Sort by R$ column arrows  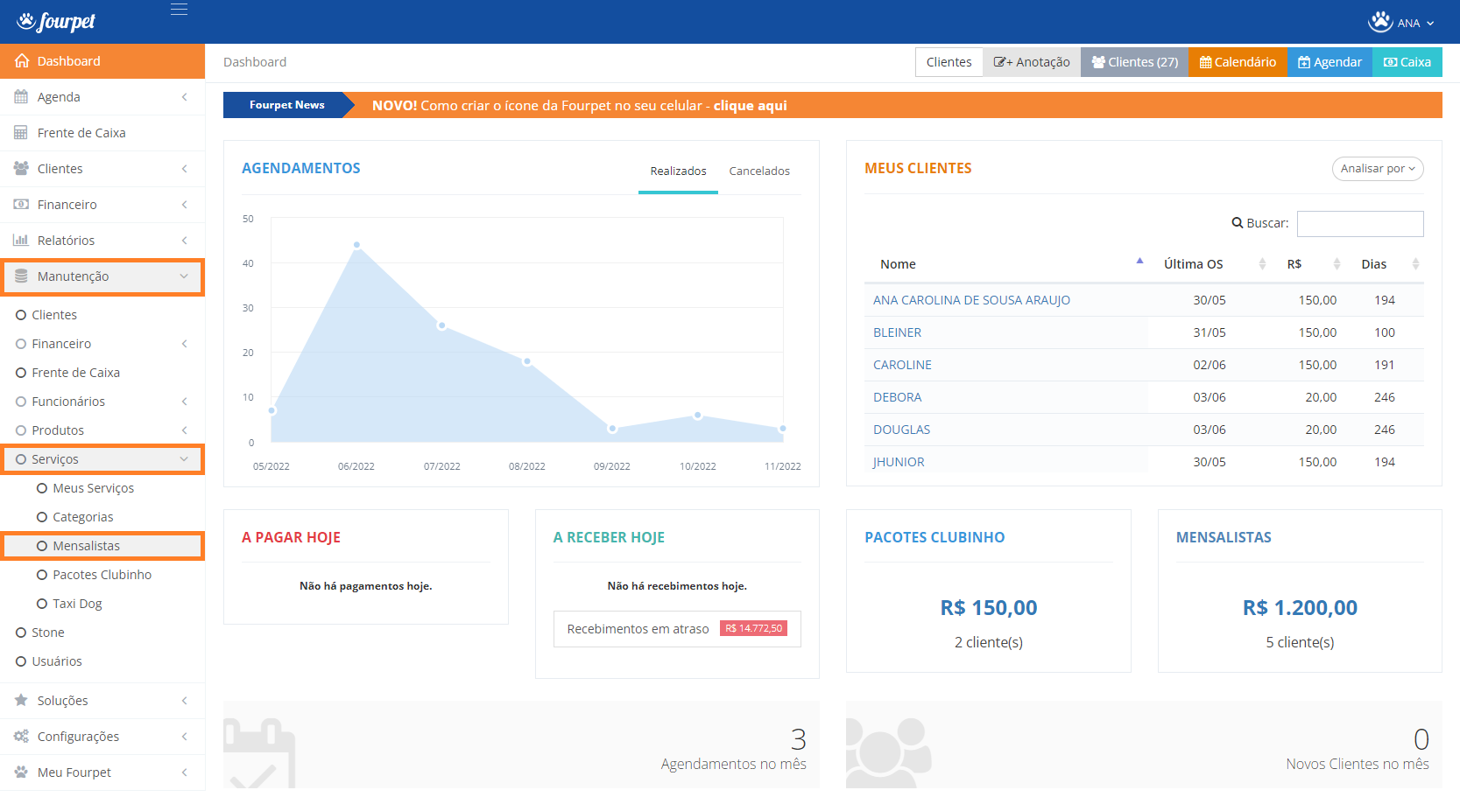click(x=1337, y=264)
